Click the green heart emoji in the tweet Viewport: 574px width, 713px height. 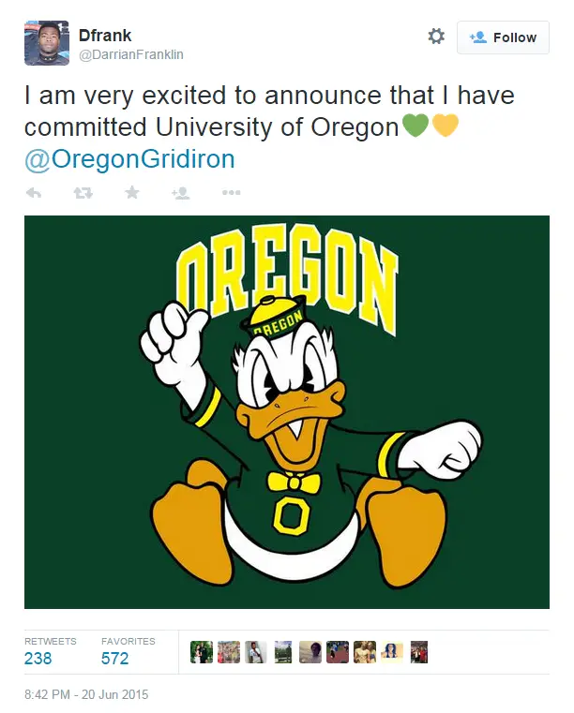pyautogui.click(x=415, y=126)
